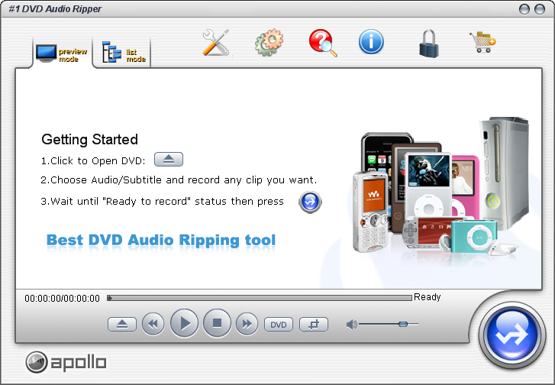This screenshot has height=385, width=555.
Task: Click the playback seek progress bar
Action: 260,298
